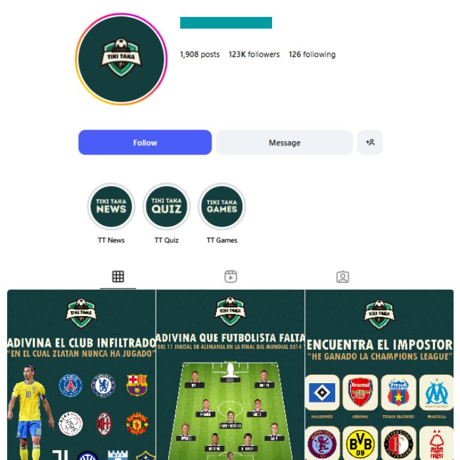View the 123K followers list

click(254, 55)
